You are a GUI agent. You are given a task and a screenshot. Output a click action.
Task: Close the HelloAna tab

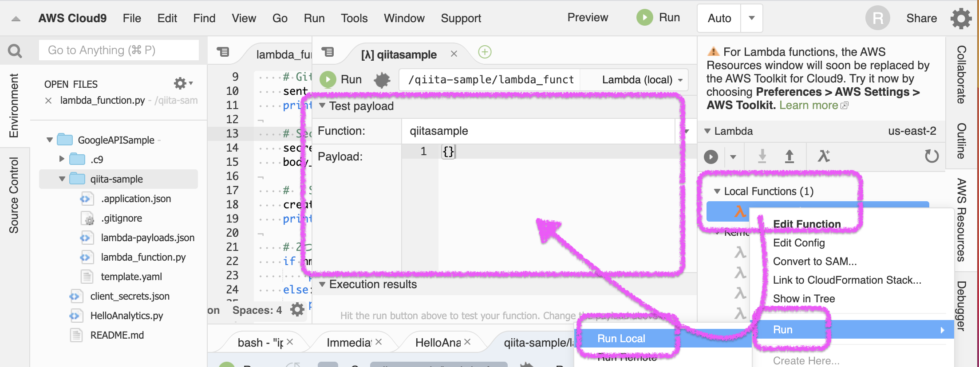(467, 342)
